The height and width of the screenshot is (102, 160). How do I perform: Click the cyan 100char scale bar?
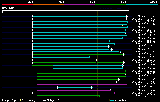(112, 100)
